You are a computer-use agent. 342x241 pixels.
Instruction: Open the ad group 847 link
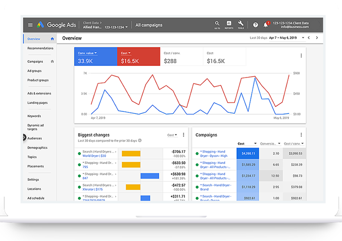85,178
